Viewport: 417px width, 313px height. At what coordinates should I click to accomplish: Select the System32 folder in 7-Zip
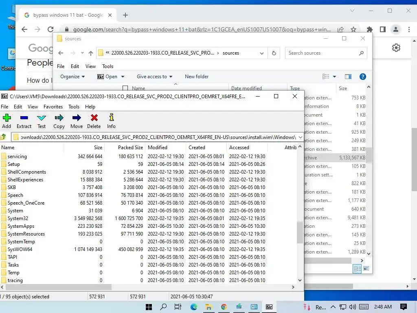[148, 218]
